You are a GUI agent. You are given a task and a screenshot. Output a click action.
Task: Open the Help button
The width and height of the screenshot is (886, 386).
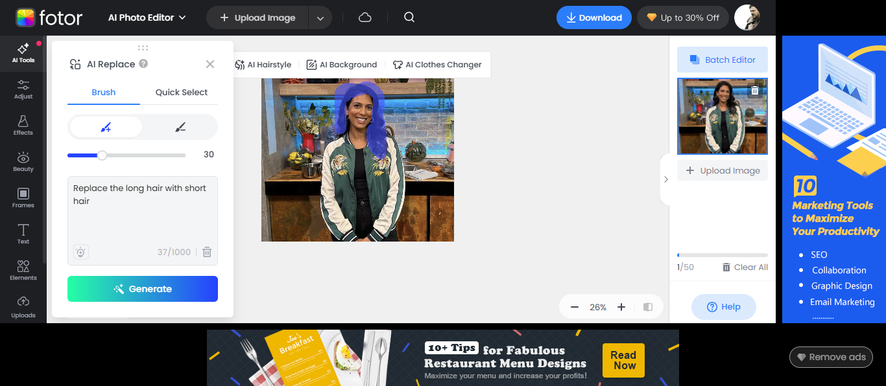pos(724,307)
